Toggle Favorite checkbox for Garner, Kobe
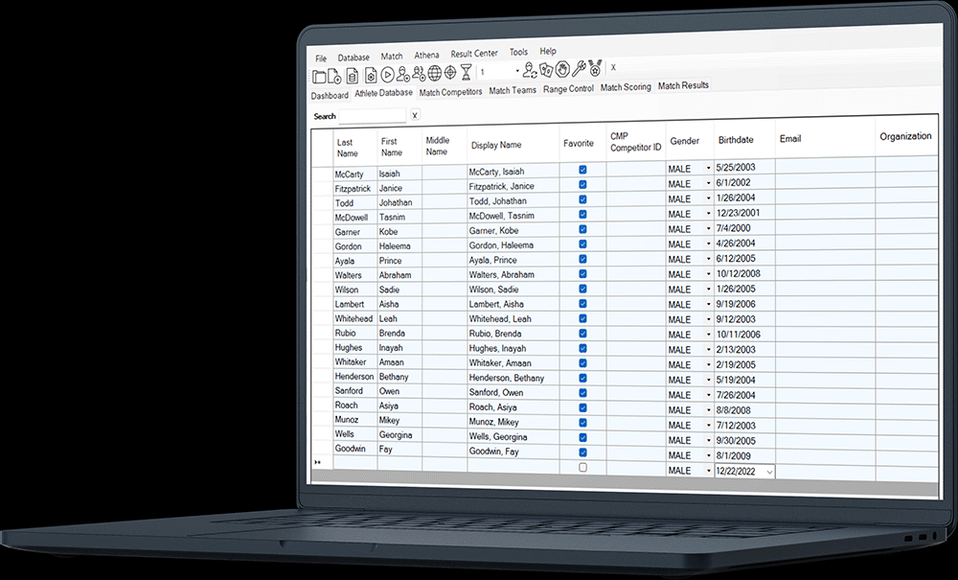Viewport: 958px width, 580px height. click(582, 229)
